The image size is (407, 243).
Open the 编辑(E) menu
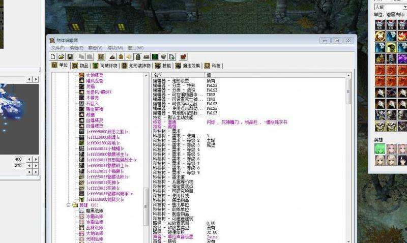point(76,48)
